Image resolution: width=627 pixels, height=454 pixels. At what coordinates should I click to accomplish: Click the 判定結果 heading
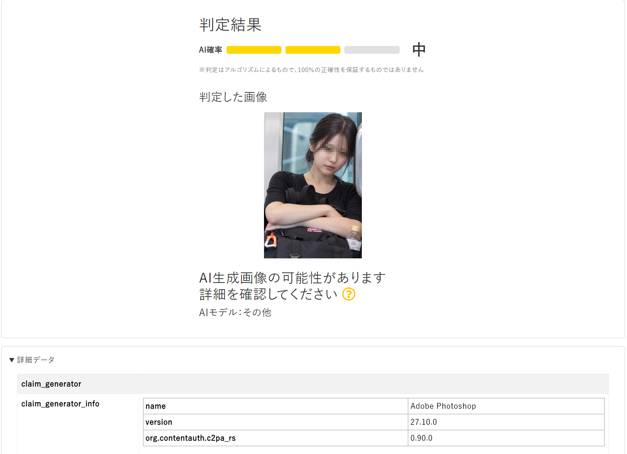pyautogui.click(x=230, y=25)
